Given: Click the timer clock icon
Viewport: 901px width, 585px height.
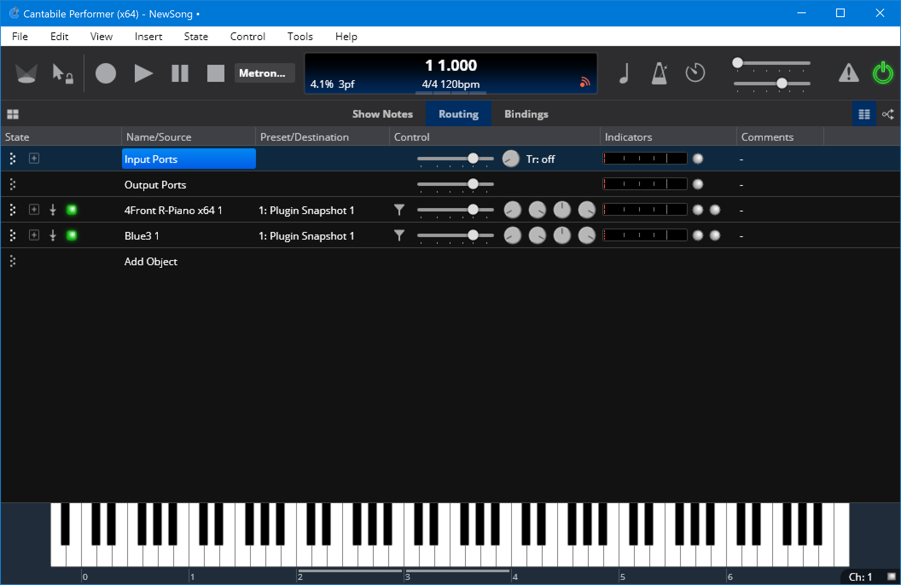Looking at the screenshot, I should (x=695, y=73).
